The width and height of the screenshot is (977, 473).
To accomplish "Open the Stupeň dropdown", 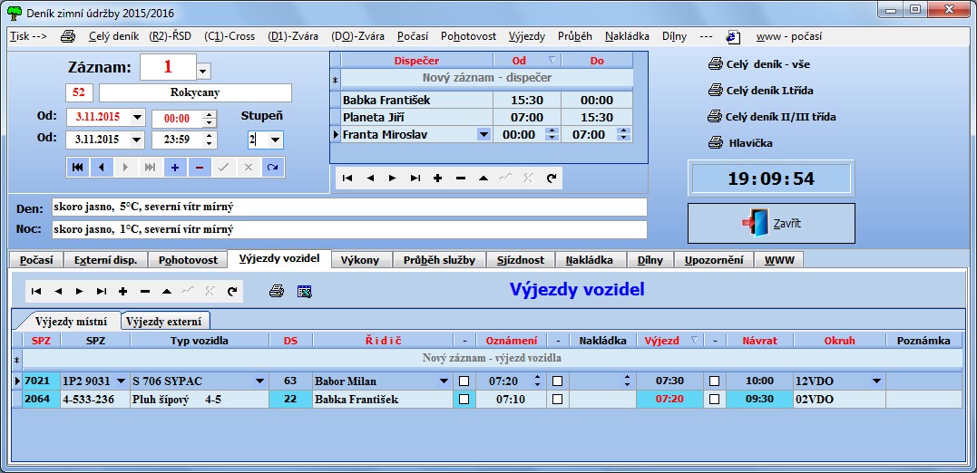I will (x=274, y=140).
